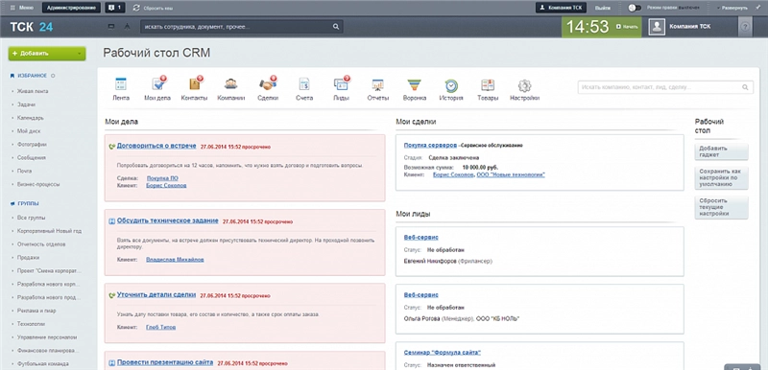Open Задачи in sidebar
768x370 pixels.
pyautogui.click(x=26, y=104)
